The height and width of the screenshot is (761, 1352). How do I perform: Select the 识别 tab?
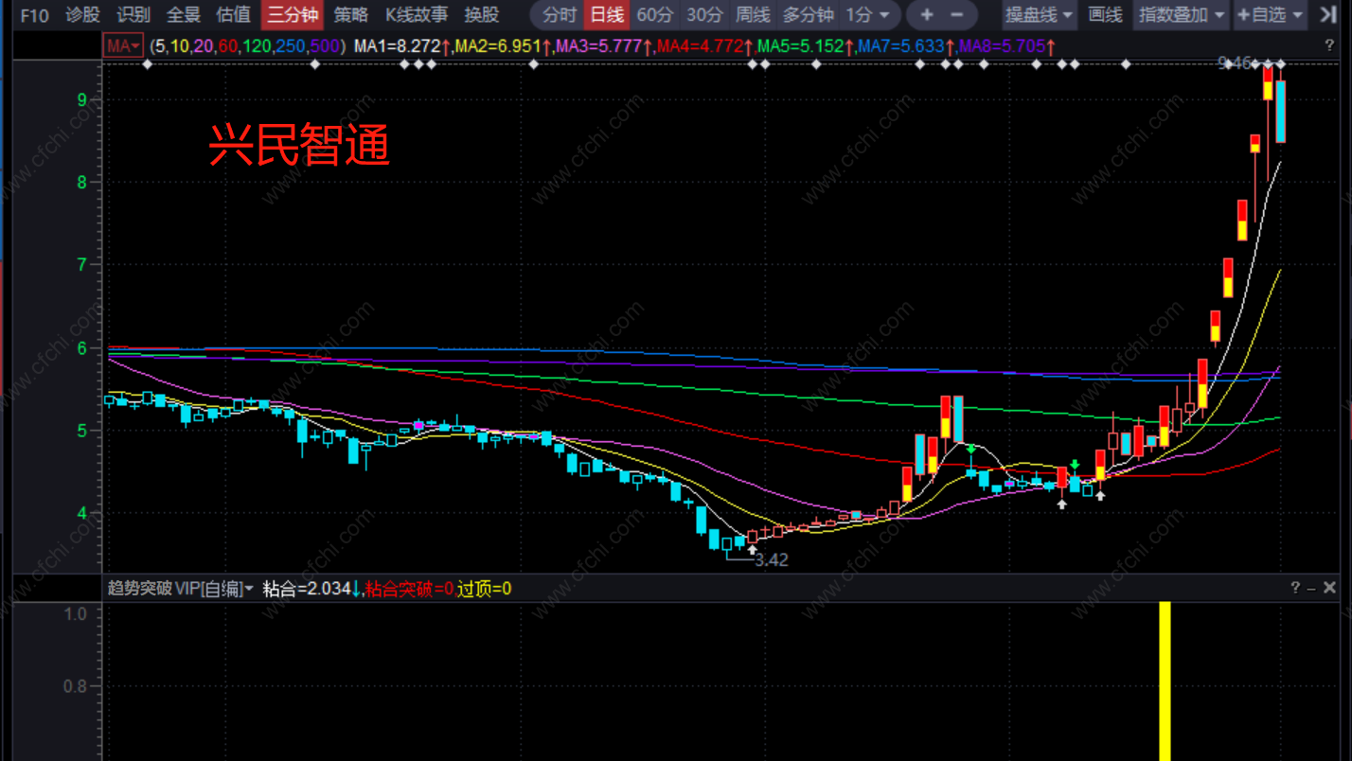[x=133, y=15]
